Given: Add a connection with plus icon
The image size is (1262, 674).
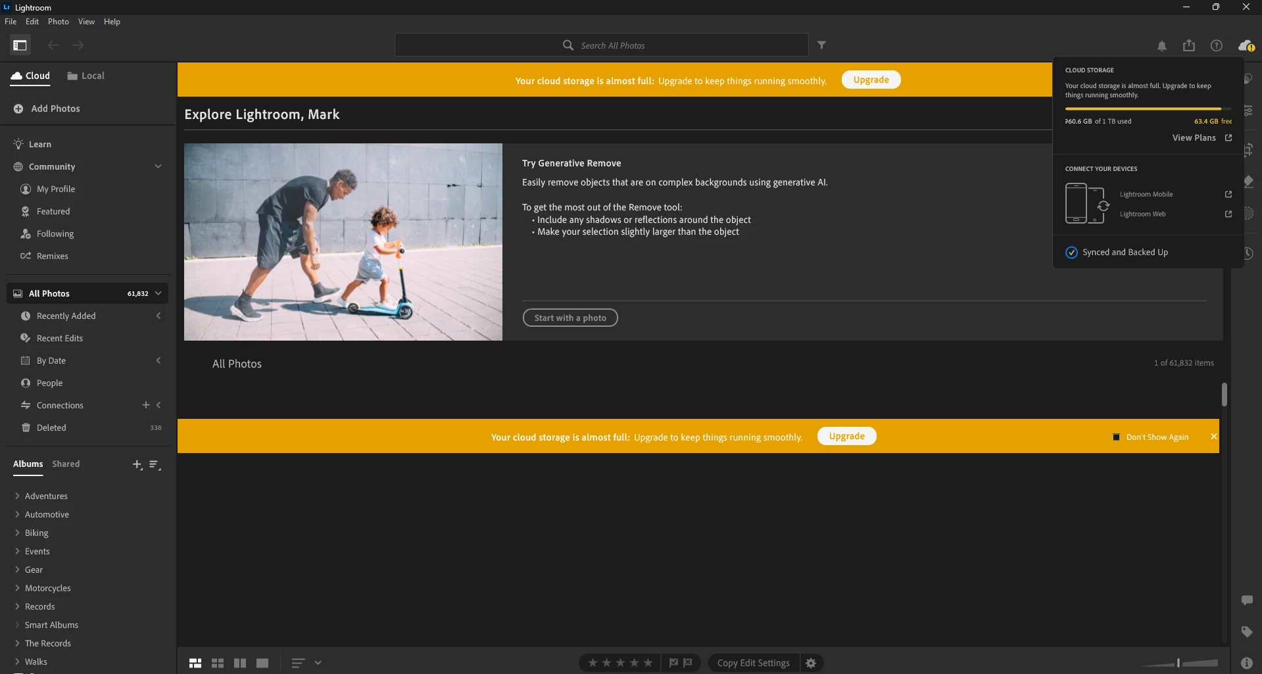Looking at the screenshot, I should pos(146,405).
